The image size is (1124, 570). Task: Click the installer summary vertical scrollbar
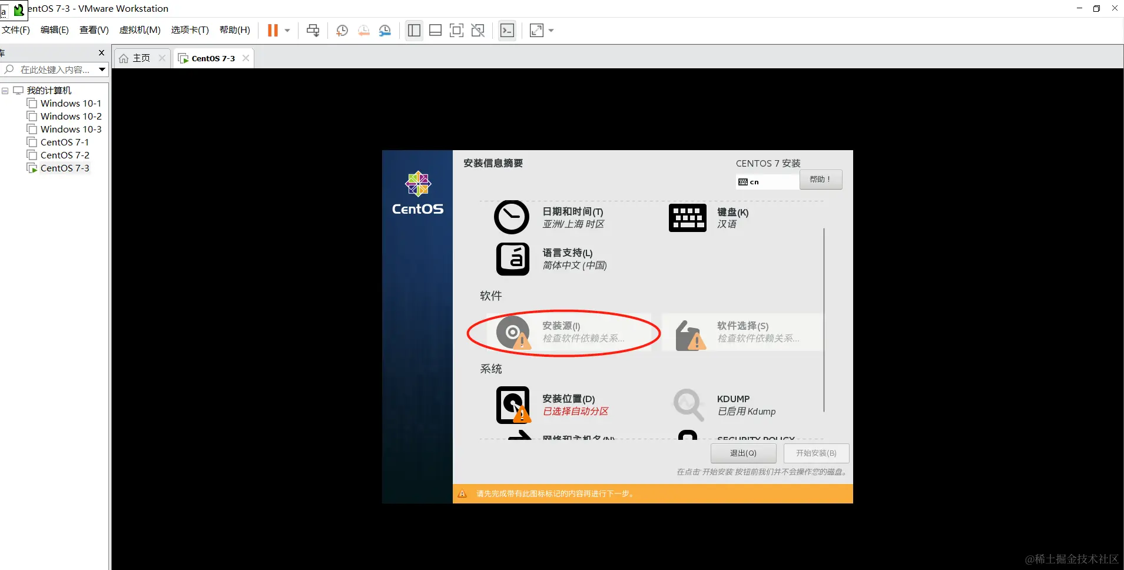click(824, 320)
